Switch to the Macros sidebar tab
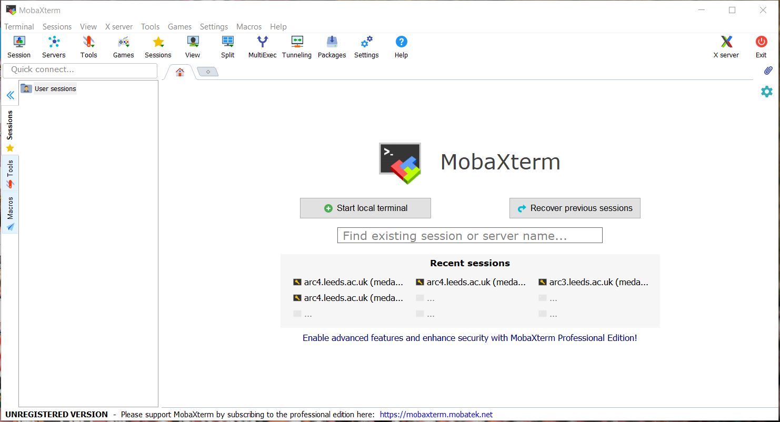The width and height of the screenshot is (780, 422). (10, 213)
